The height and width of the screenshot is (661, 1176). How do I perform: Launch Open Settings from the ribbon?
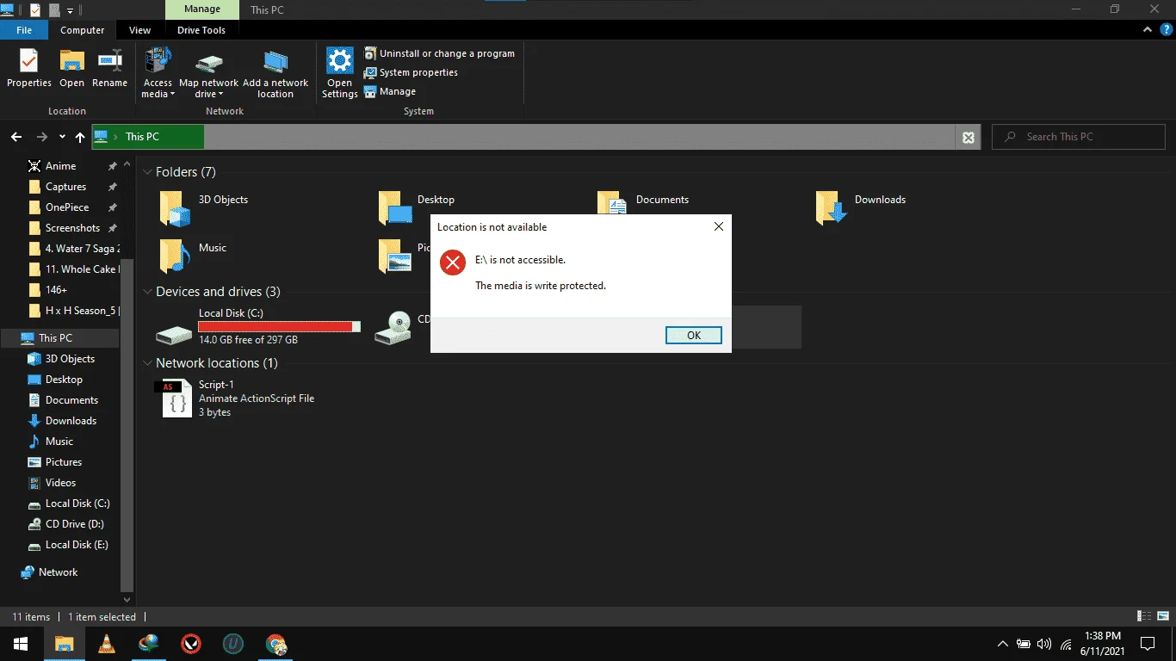click(339, 74)
